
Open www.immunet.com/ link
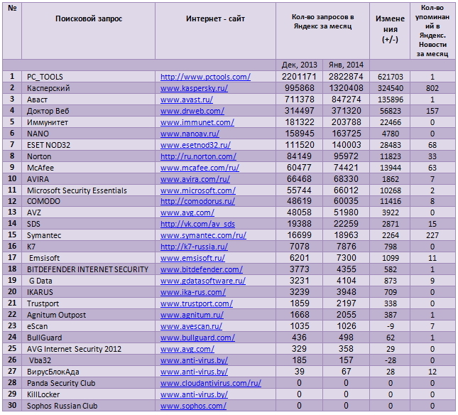(197, 122)
